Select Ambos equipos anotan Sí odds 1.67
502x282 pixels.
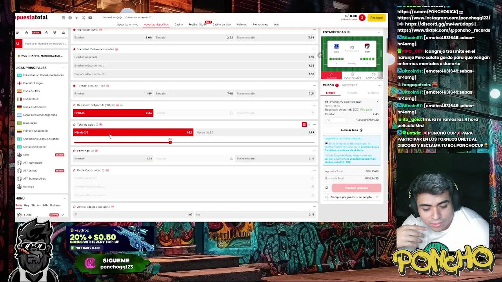click(133, 215)
